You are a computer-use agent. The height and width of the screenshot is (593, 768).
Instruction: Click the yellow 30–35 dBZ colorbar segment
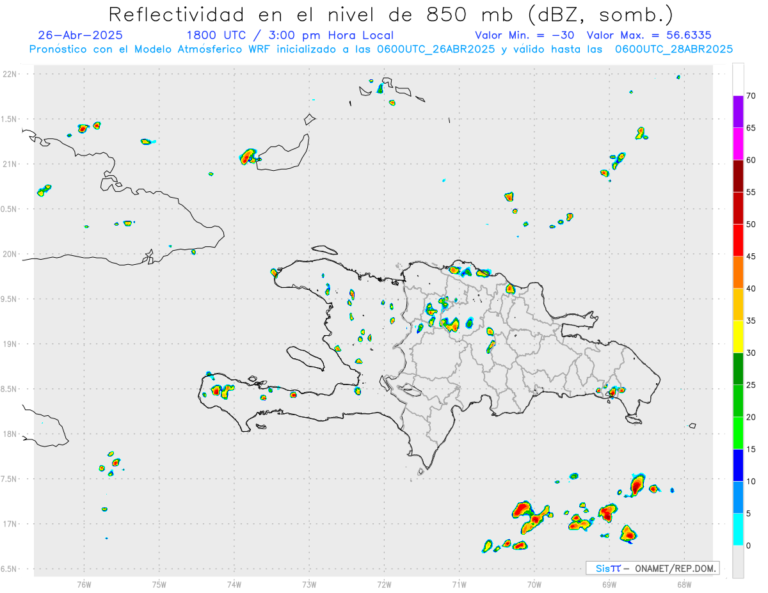click(x=738, y=336)
